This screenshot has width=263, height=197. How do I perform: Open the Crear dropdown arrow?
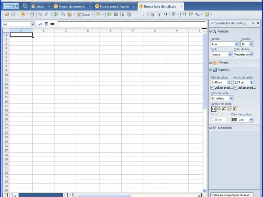(92, 14)
